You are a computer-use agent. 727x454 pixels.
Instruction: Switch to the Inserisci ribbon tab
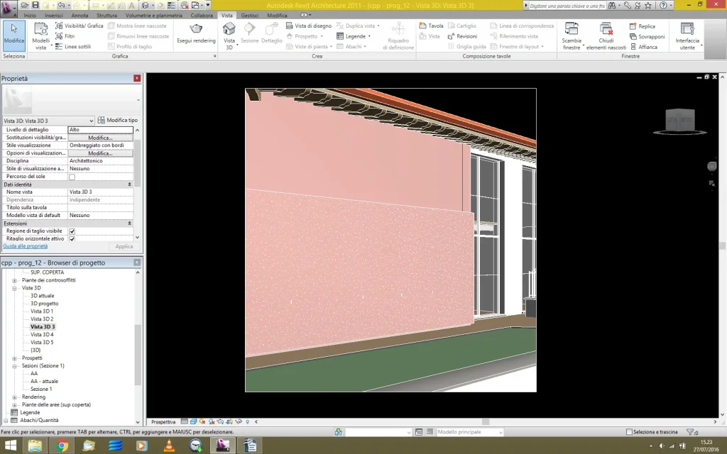click(x=54, y=16)
